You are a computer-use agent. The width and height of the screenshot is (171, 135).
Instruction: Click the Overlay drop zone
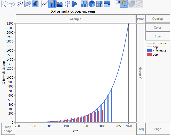click(158, 19)
